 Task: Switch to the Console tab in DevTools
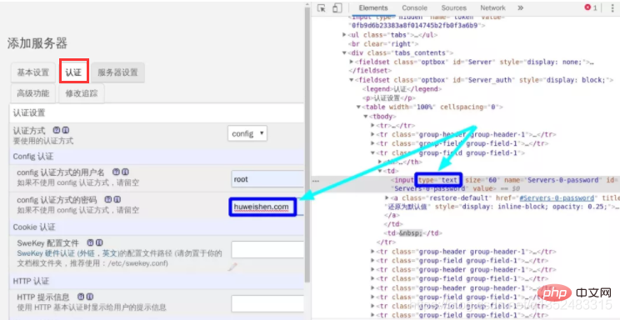click(x=414, y=7)
